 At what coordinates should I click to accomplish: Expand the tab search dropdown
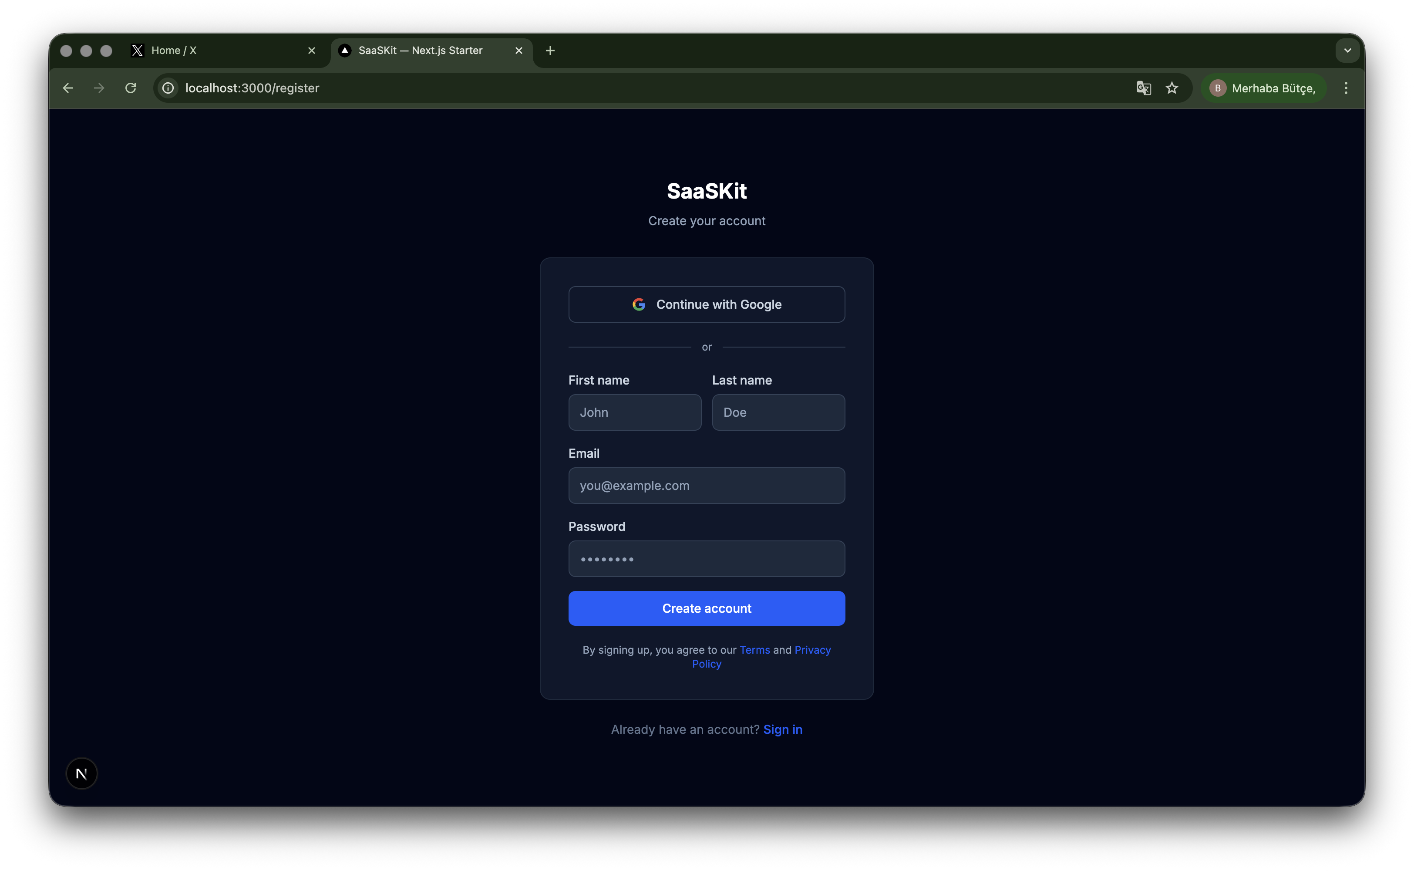1347,51
